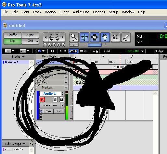This screenshot has width=167, height=154.
Task: Click the Smart Tool bar under edit tools
Action: pyautogui.click(x=95, y=45)
